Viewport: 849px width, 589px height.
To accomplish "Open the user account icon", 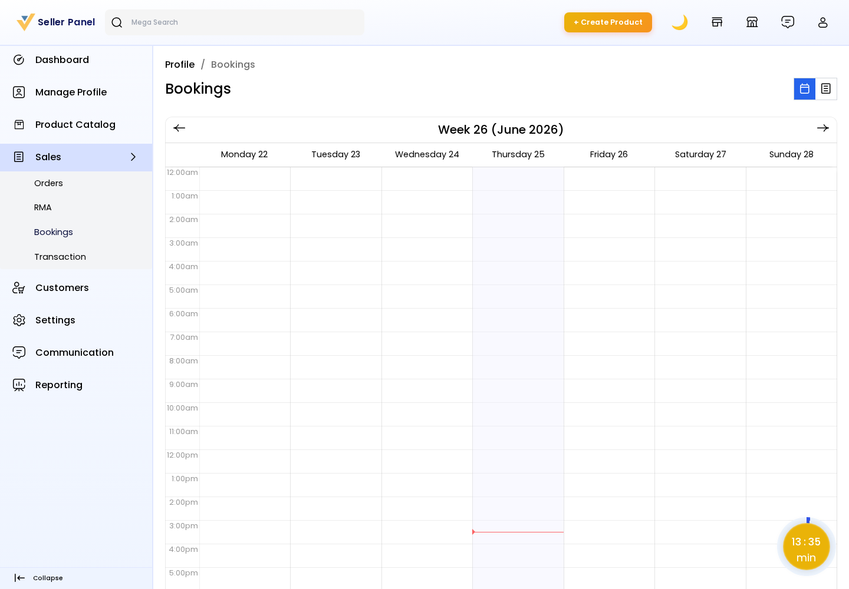I will (x=823, y=22).
